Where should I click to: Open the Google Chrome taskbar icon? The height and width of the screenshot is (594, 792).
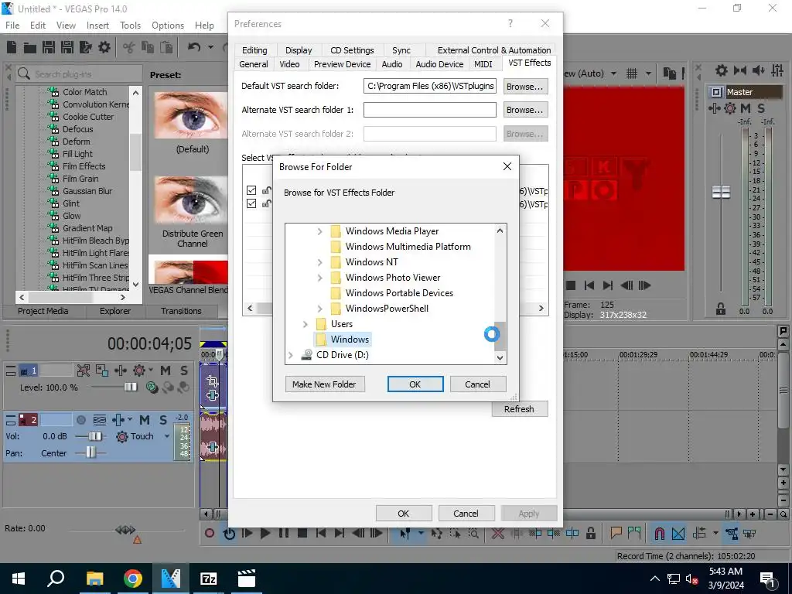(133, 579)
